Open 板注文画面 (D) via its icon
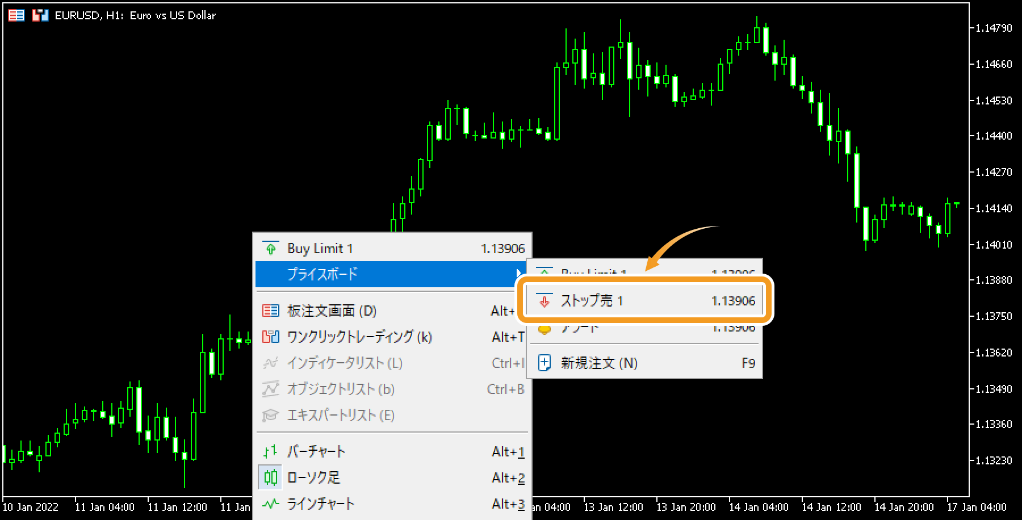The image size is (1022, 520). (271, 311)
